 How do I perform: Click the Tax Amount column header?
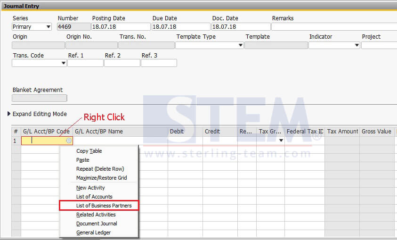pos(342,132)
